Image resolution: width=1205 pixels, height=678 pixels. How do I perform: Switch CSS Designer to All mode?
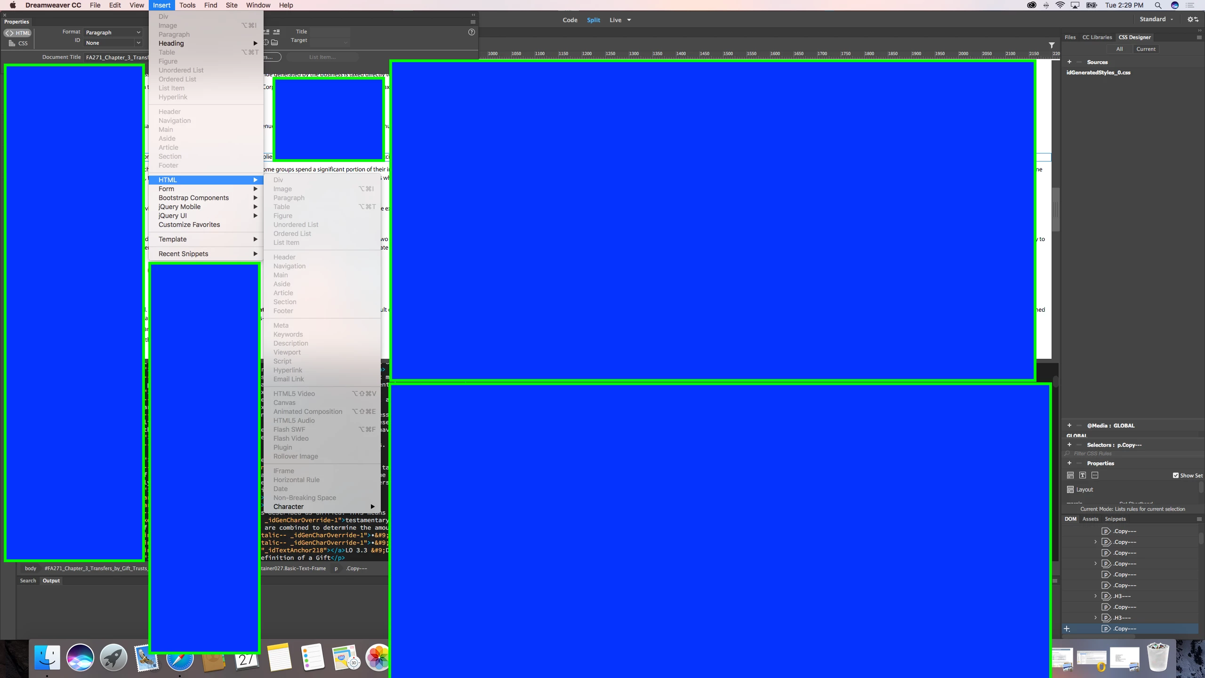[x=1119, y=49]
